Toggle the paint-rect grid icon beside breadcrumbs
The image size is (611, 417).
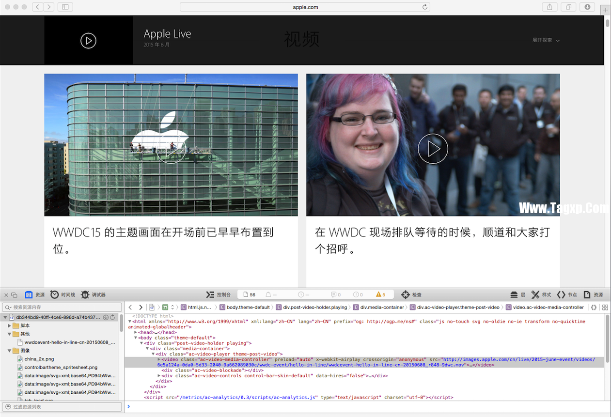(605, 307)
